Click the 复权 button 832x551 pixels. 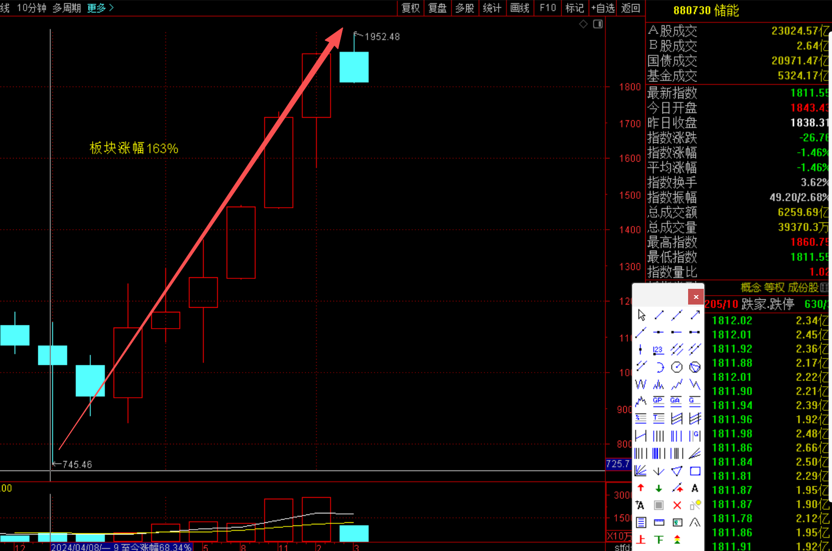410,8
